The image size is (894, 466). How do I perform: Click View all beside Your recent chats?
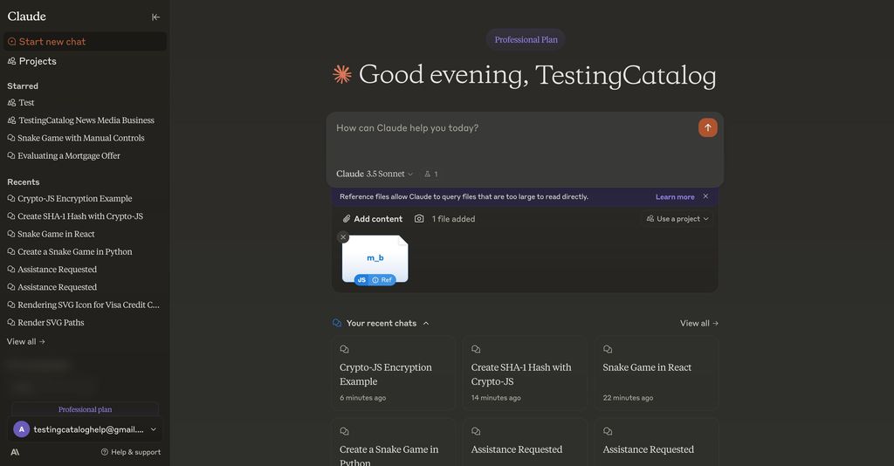[698, 323]
